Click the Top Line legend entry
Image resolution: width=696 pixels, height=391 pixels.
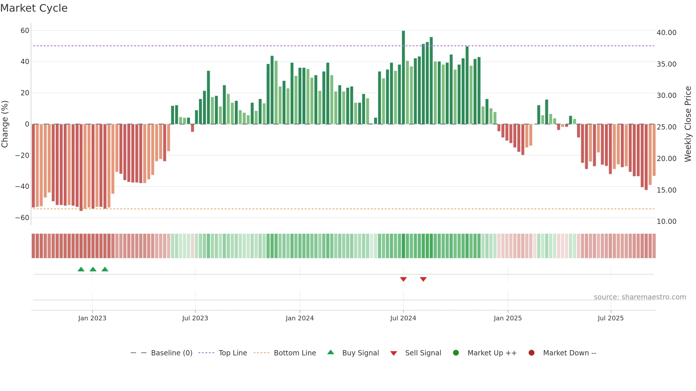coord(223,353)
